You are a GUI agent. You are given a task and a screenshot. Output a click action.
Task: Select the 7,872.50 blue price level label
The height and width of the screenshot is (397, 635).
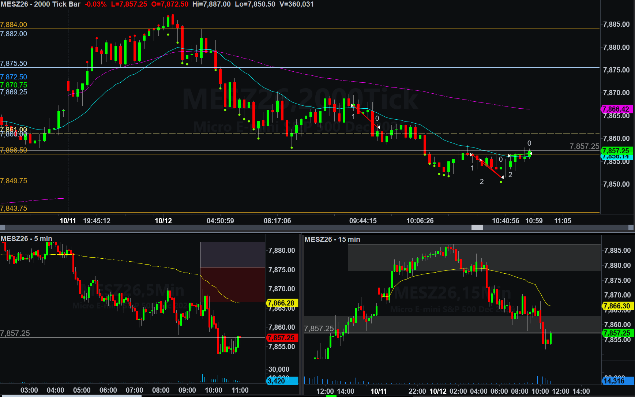pyautogui.click(x=14, y=77)
